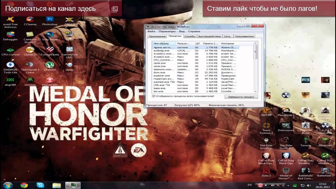Open the Horizon desktop shortcut

pyautogui.click(x=30, y=82)
